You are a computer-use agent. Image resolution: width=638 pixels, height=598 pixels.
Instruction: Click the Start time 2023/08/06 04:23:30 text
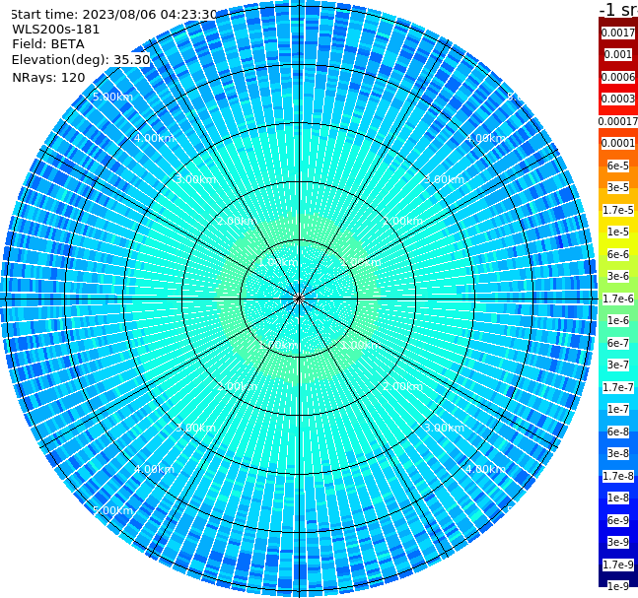coord(113,14)
